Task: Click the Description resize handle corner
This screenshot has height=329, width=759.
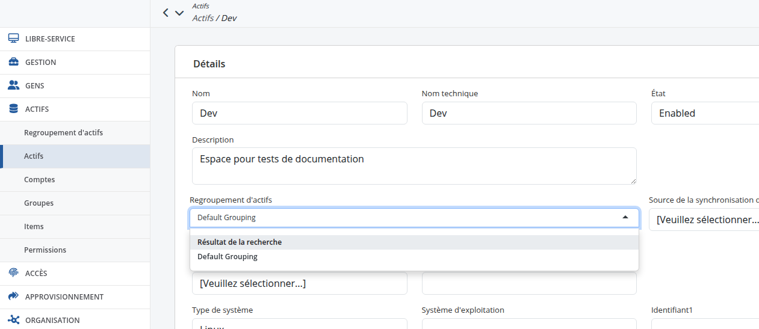Action: click(633, 181)
